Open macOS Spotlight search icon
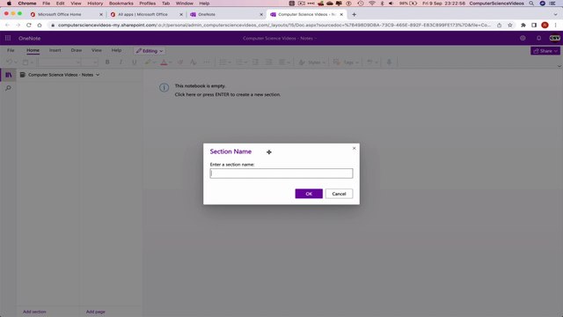This screenshot has width=563, height=317. tap(531, 4)
